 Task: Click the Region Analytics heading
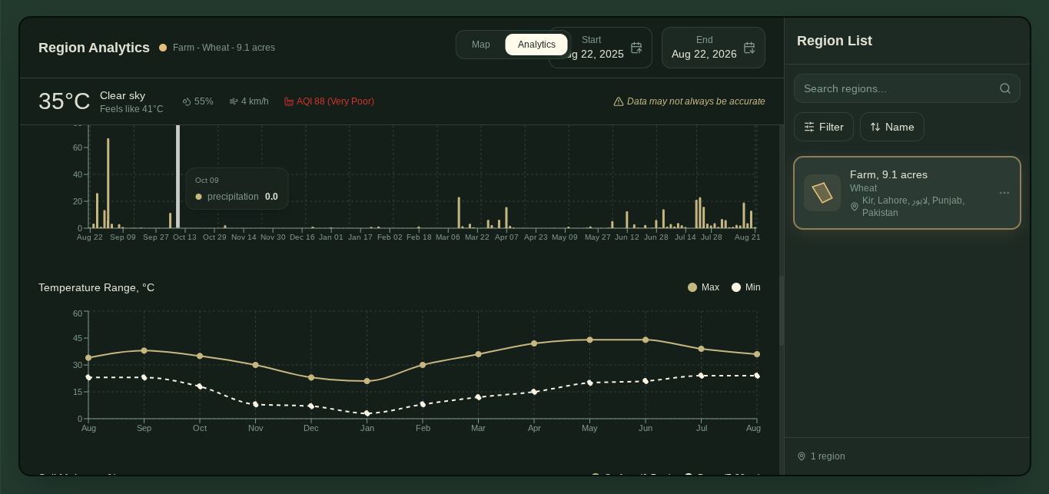94,48
